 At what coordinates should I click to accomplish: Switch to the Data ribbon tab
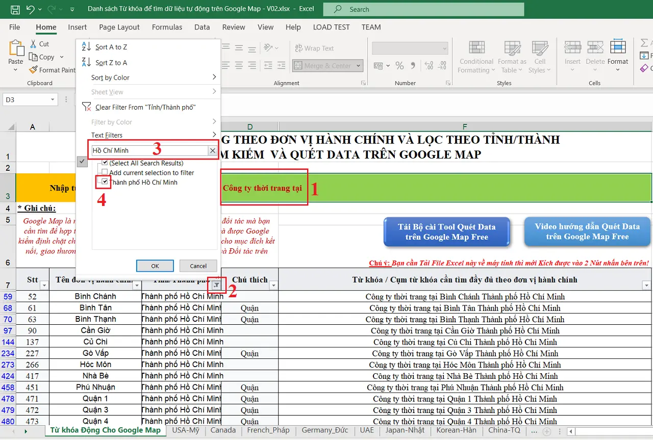click(202, 27)
